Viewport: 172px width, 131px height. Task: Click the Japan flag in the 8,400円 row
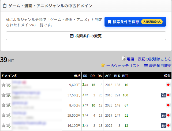pos(168,105)
